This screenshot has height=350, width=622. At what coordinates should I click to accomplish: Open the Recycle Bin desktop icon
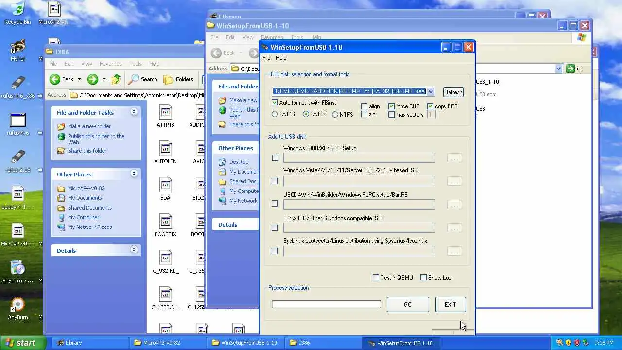[17, 13]
